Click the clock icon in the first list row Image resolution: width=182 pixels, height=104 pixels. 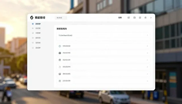point(60,46)
